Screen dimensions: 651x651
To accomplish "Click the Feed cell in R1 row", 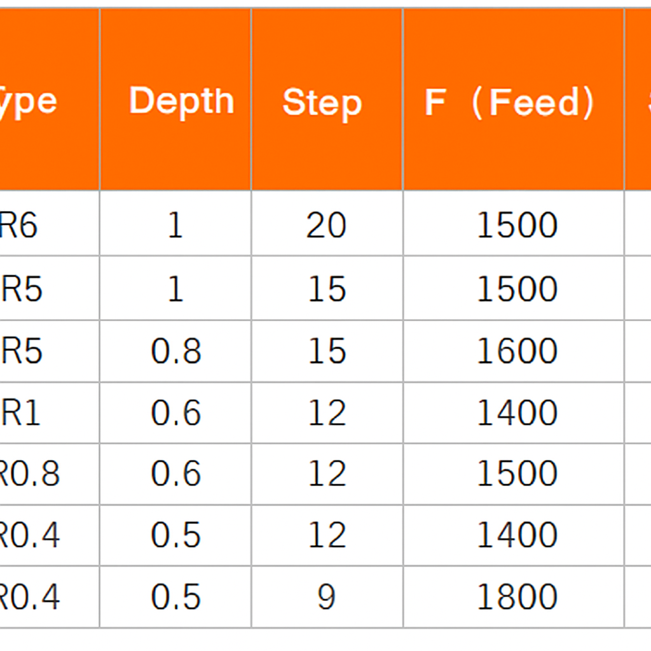I will click(x=517, y=413).
